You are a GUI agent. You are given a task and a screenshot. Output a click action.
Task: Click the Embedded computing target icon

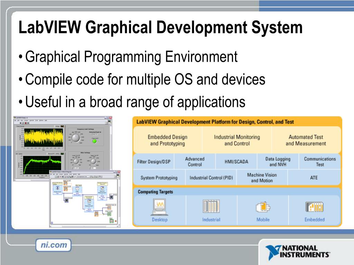pos(315,207)
